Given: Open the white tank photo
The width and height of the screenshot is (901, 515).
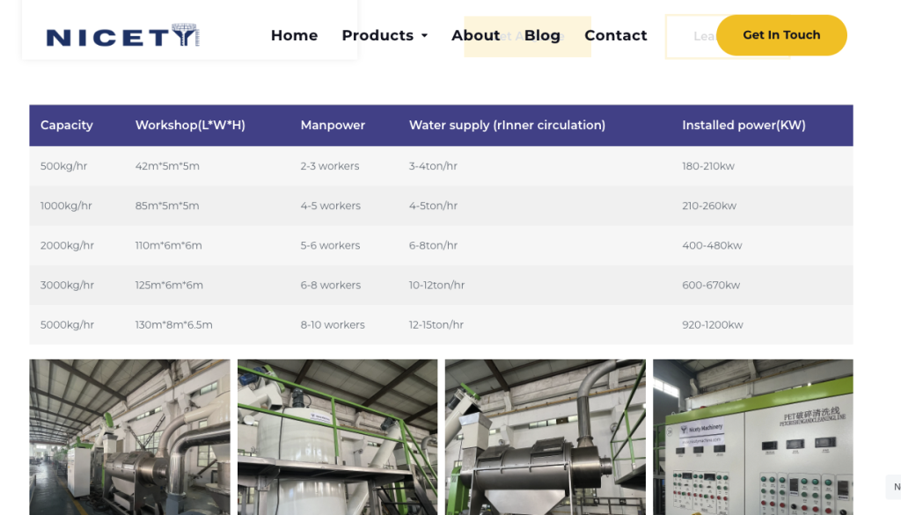Looking at the screenshot, I should pyautogui.click(x=337, y=437).
